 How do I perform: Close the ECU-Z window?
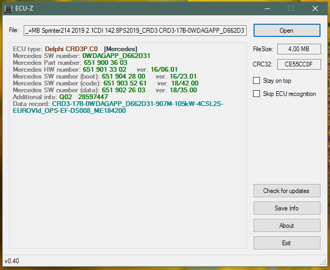(x=315, y=8)
